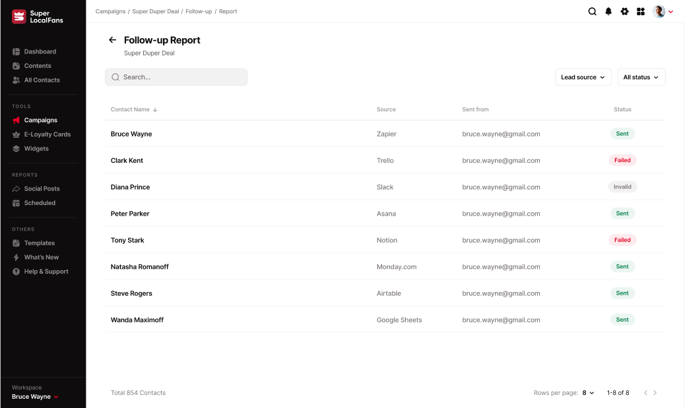Click the back arrow beside Follow-up Report

pos(112,40)
